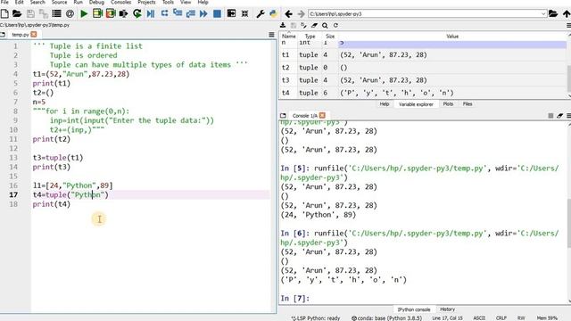Maximize the current pane
Image resolution: width=571 pixels, height=321 pixels.
[231, 13]
